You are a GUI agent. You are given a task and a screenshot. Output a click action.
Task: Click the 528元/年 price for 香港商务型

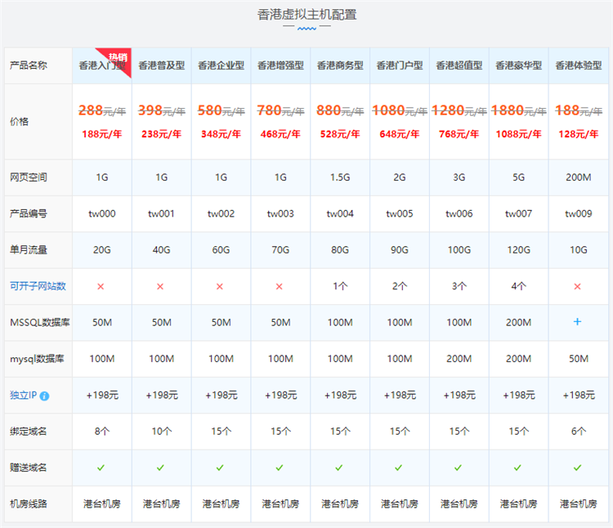tap(339, 133)
